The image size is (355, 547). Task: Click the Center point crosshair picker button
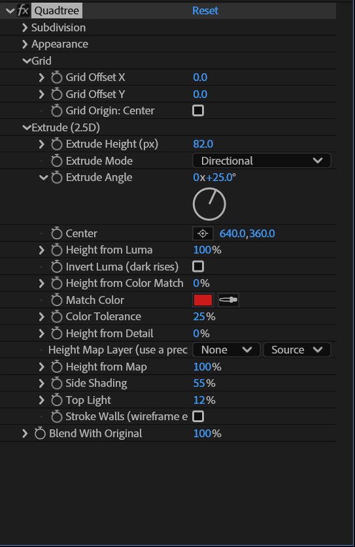click(x=203, y=233)
